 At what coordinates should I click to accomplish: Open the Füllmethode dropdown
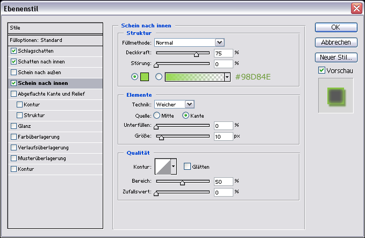point(219,42)
